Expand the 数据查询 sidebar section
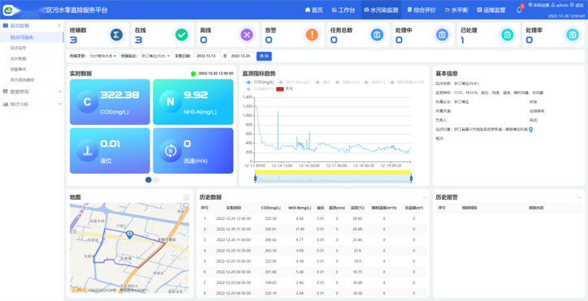Screen dimensions: 588x301 pos(32,91)
